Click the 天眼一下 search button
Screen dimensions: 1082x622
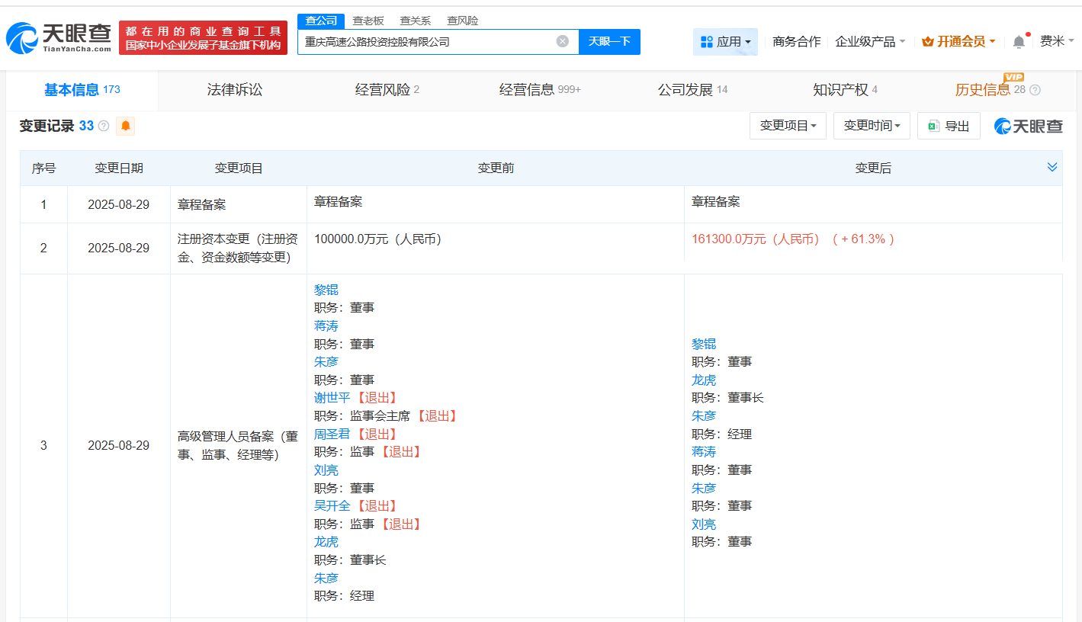pyautogui.click(x=609, y=42)
